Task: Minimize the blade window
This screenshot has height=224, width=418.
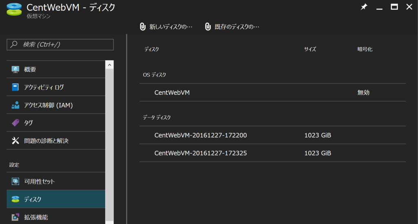Action: tap(379, 9)
